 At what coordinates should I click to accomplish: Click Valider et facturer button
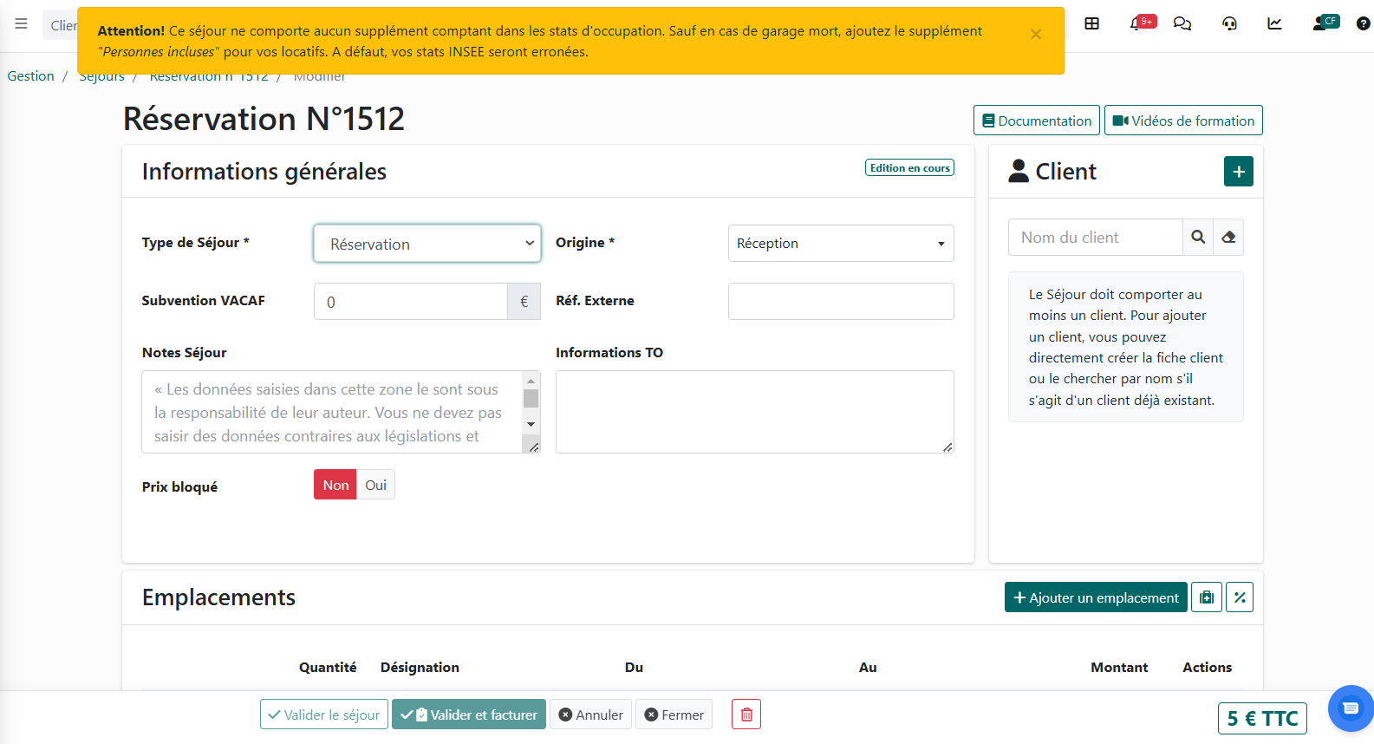click(469, 715)
